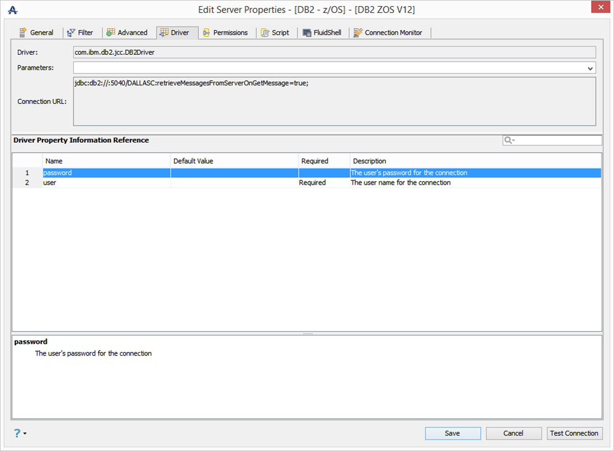614x451 pixels.
Task: Click the Connection Monitor plug icon
Action: pyautogui.click(x=358, y=33)
